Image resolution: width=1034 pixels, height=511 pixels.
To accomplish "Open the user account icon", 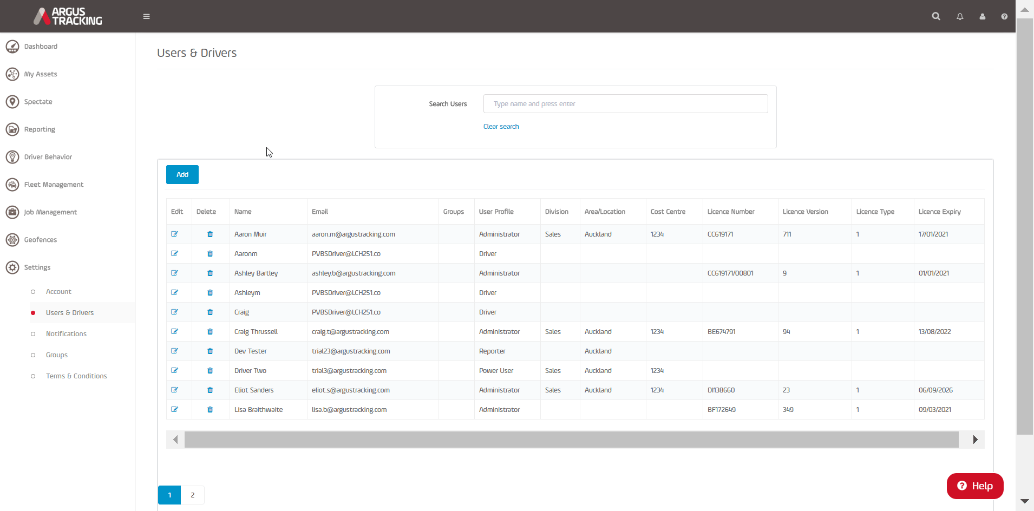I will (x=982, y=17).
